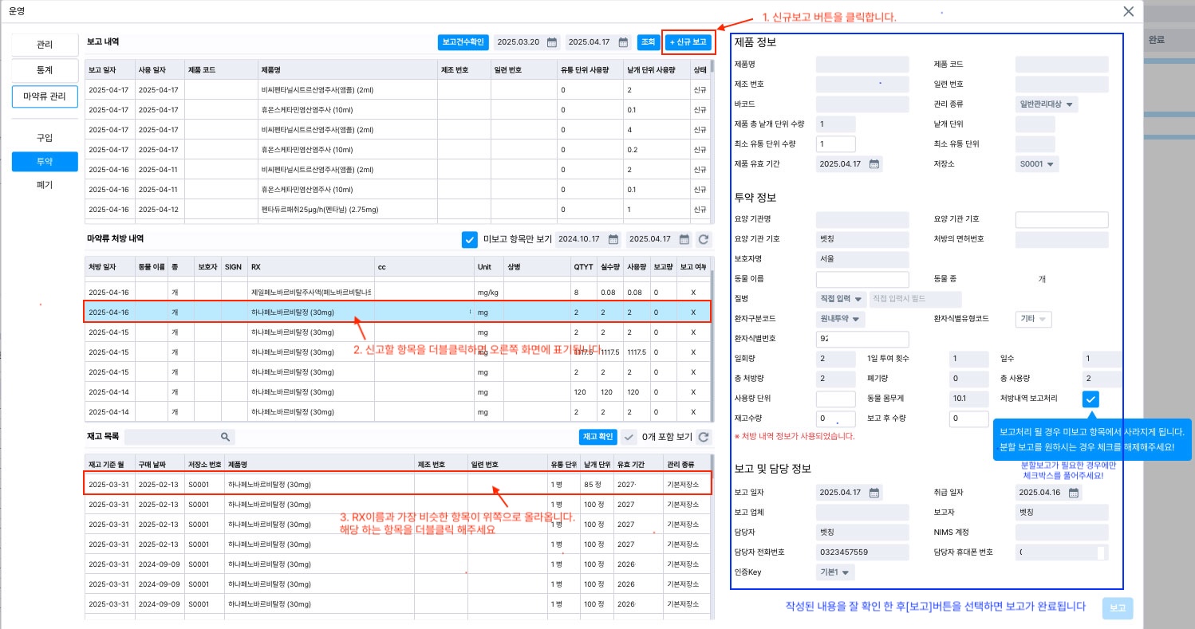
Task: Click the 보고 여부 column header
Action: pyautogui.click(x=692, y=266)
